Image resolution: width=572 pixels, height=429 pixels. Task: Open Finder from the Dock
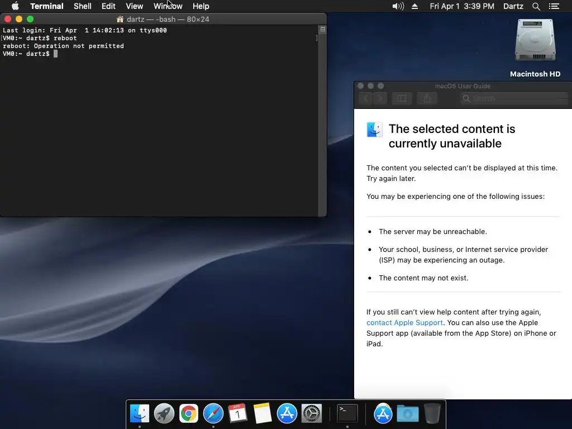pos(139,413)
